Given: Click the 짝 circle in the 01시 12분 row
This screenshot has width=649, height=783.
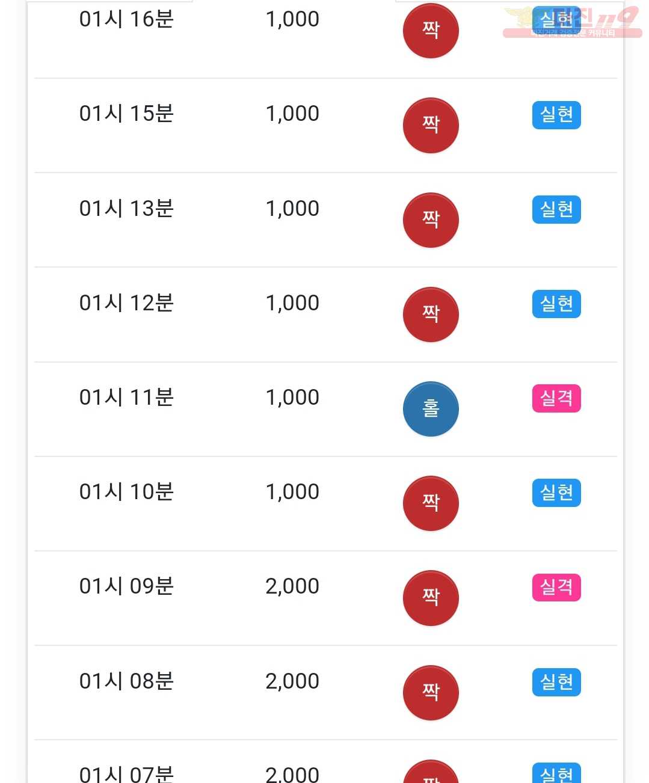Looking at the screenshot, I should [431, 315].
